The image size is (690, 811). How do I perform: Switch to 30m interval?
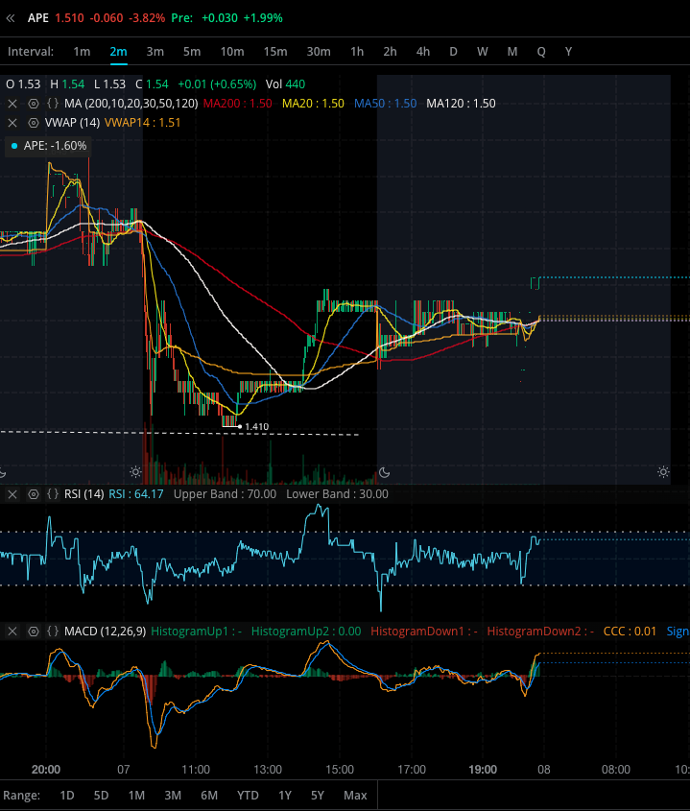pyautogui.click(x=319, y=52)
